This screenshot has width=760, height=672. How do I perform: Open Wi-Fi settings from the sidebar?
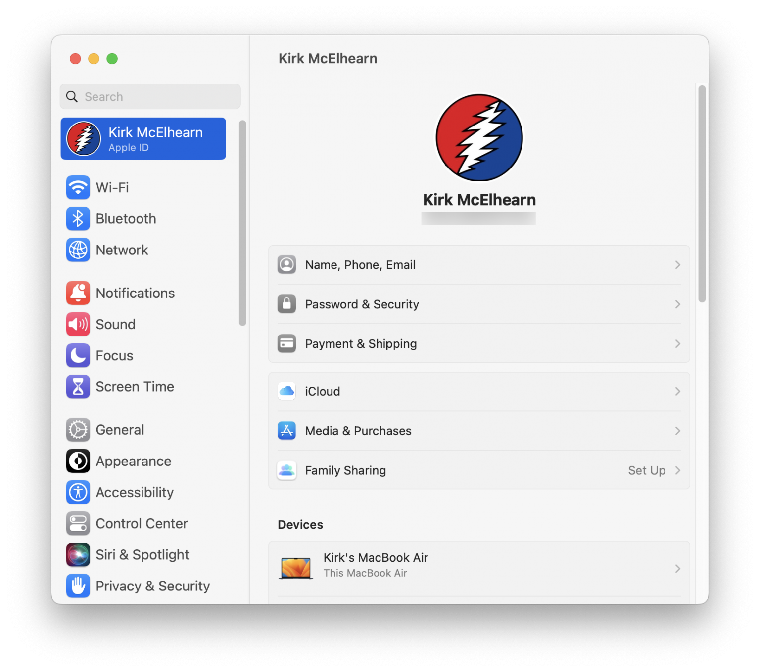tap(112, 187)
